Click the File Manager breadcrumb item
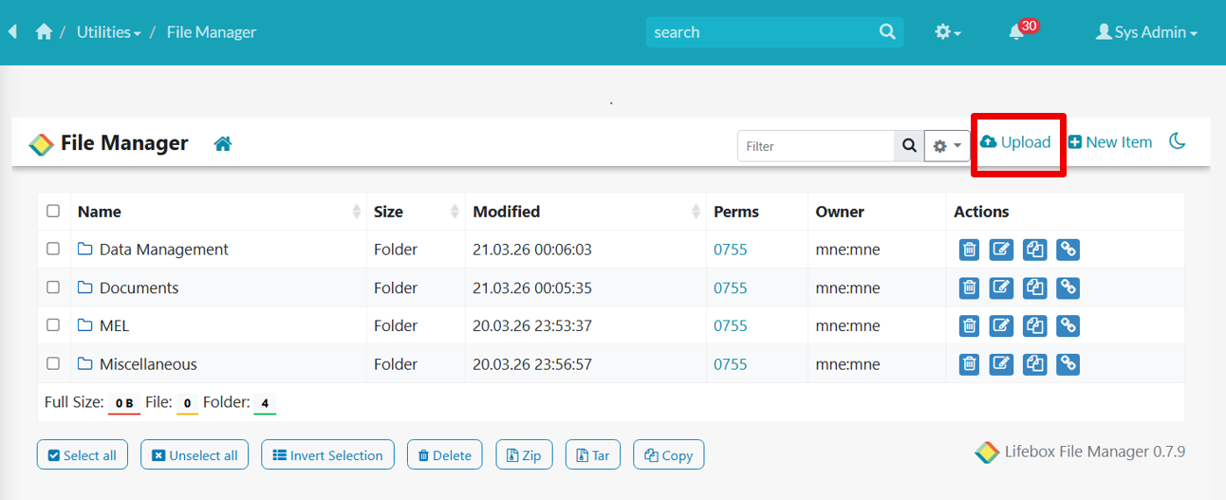This screenshot has height=500, width=1226. point(212,32)
